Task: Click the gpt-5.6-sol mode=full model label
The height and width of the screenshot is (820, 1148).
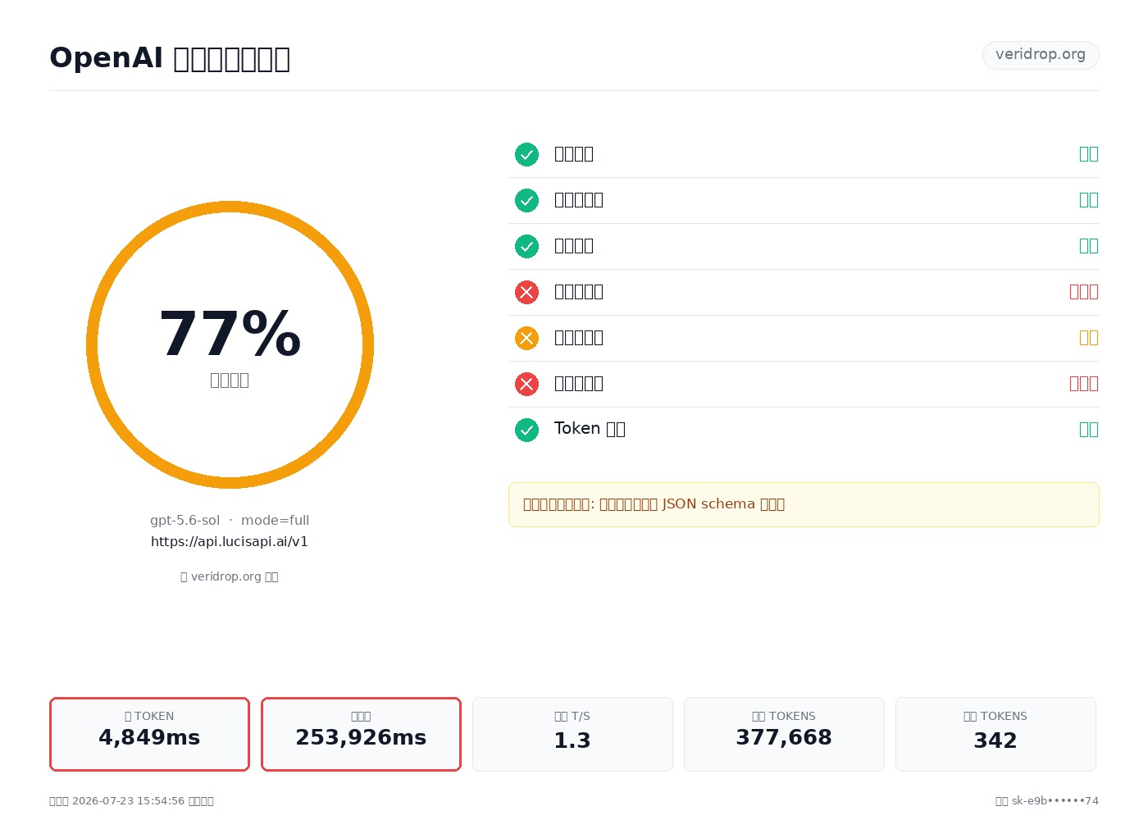Action: [x=230, y=521]
